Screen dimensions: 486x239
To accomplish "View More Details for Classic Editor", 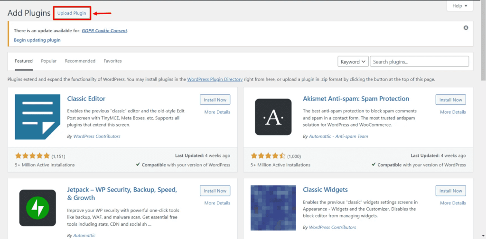I will (x=217, y=112).
